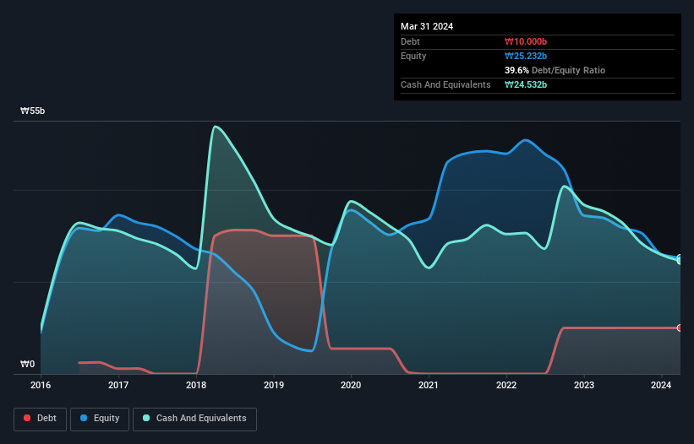
Task: Click the ₩10.000b debt value
Action: [526, 41]
